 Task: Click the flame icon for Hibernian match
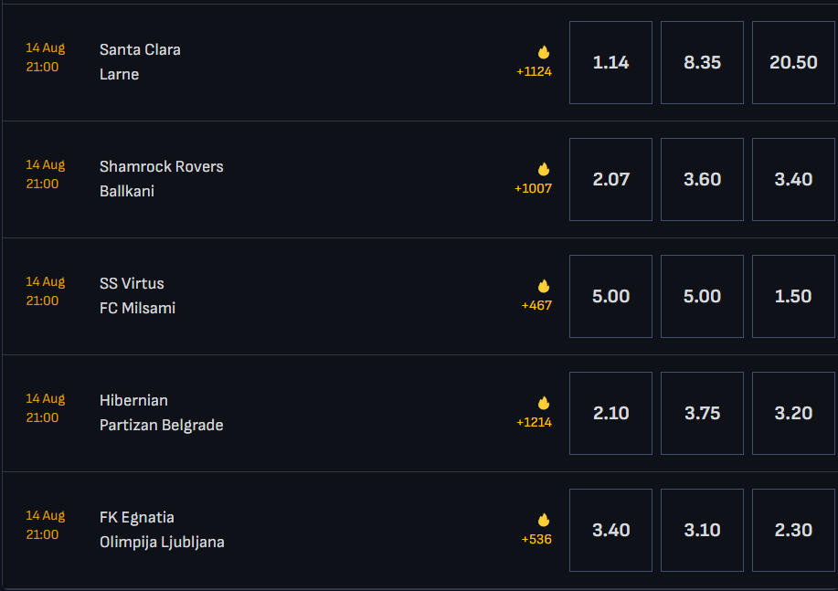(544, 403)
